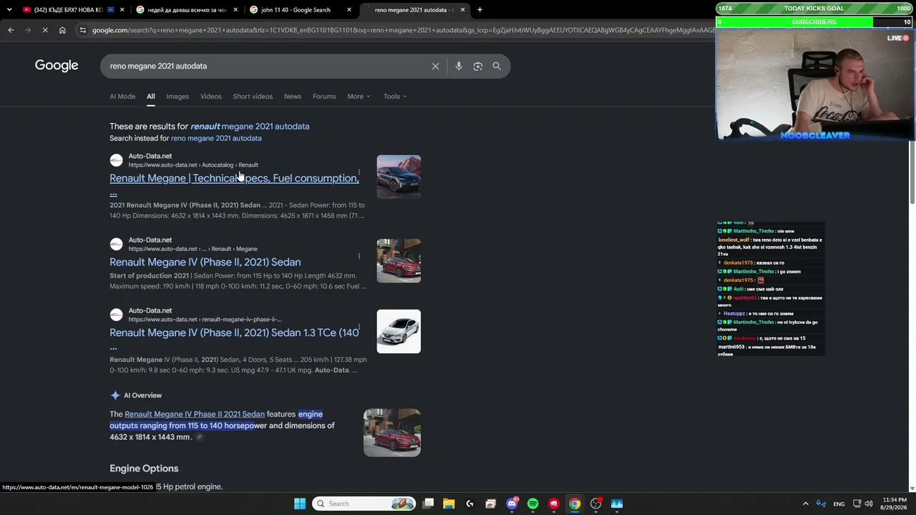This screenshot has height=515, width=916.
Task: Close the YouTube tab
Action: coord(122,10)
